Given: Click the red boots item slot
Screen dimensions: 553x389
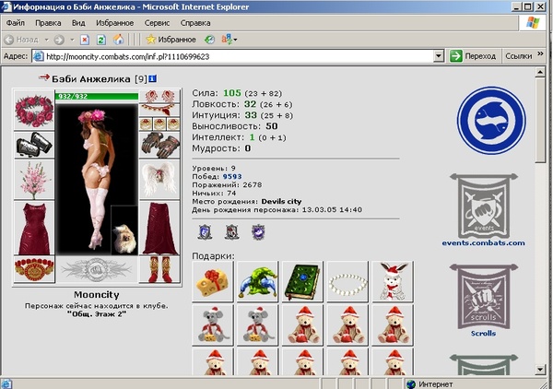Looking at the screenshot, I should 159,269.
